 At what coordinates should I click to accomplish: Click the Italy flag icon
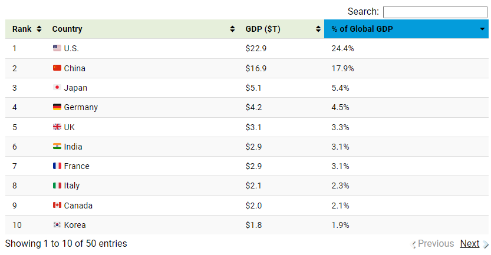(x=57, y=186)
